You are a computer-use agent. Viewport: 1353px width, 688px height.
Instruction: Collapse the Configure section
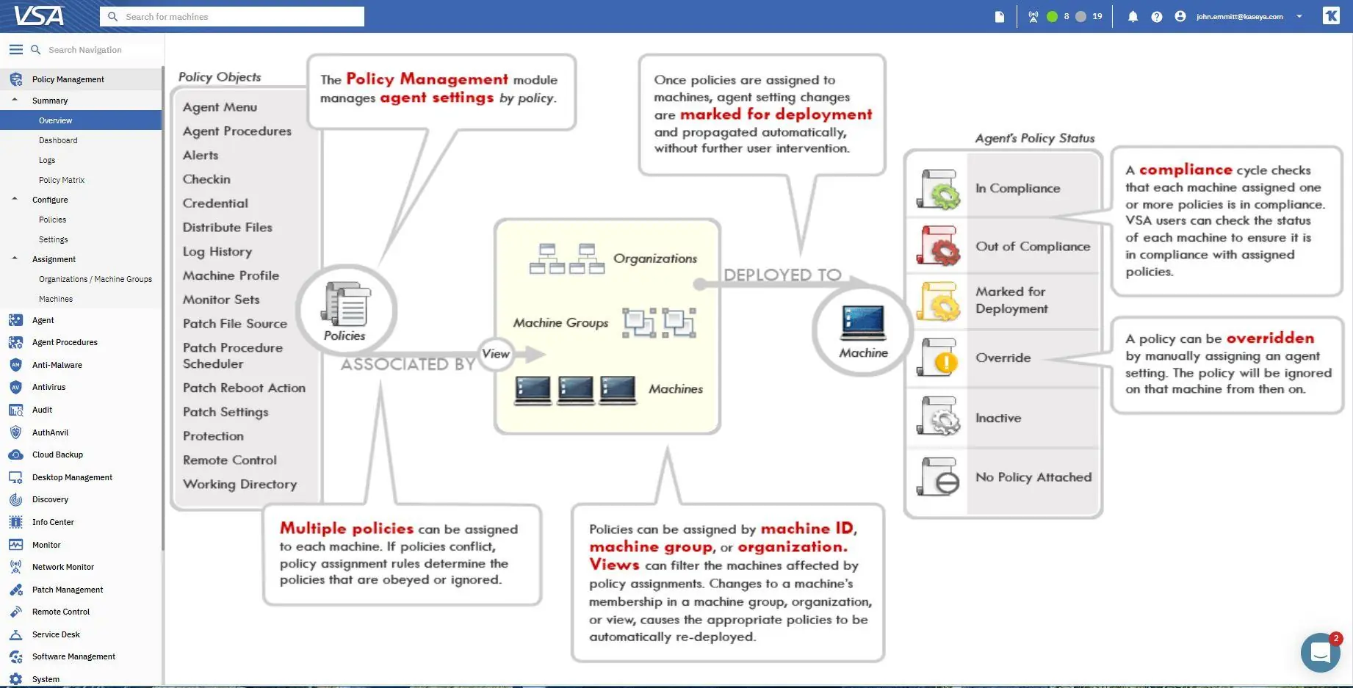pos(15,199)
